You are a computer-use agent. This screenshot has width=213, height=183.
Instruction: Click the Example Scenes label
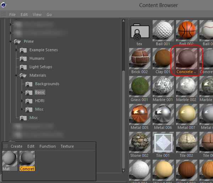[x=44, y=50]
